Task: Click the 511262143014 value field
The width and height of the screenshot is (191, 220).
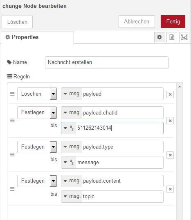Action: [x=119, y=128]
